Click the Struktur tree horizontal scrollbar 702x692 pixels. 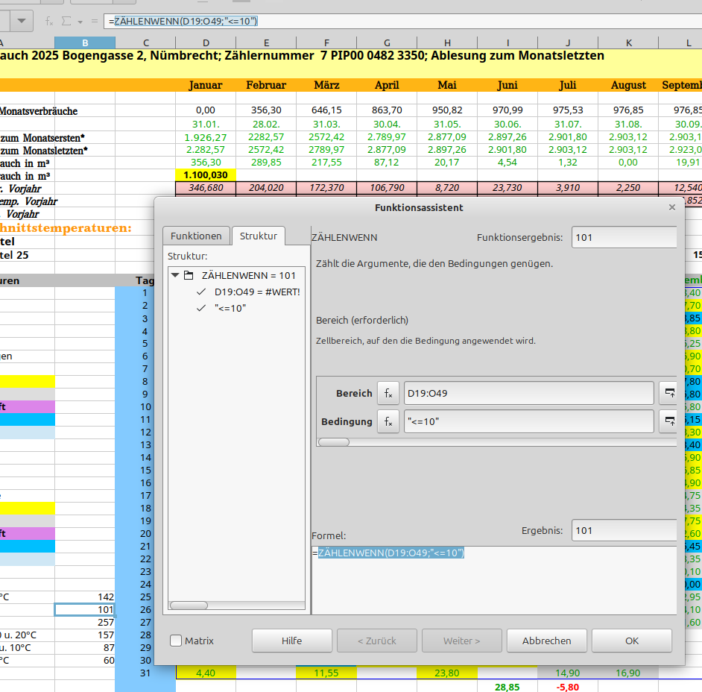(189, 605)
